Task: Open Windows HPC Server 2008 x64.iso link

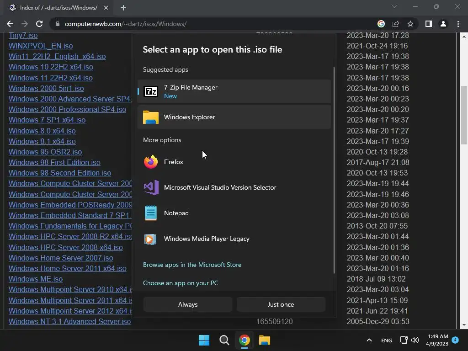Action: (x=66, y=247)
